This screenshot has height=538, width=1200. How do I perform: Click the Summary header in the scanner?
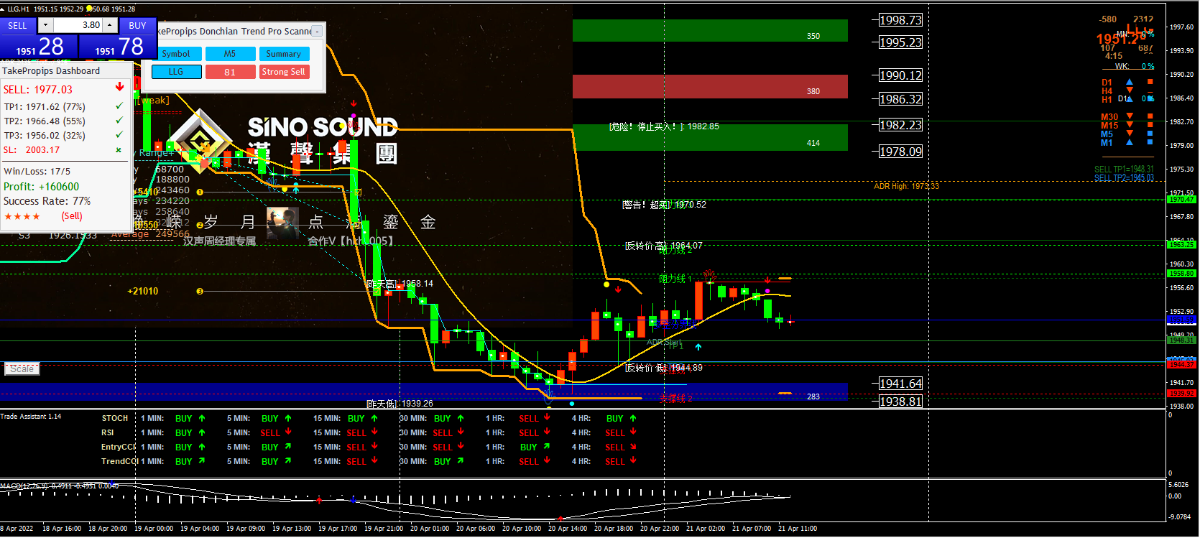click(284, 54)
